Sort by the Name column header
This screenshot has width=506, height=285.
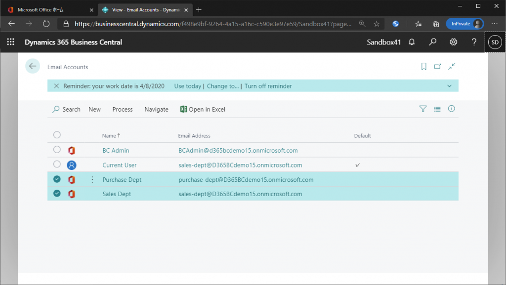(111, 136)
